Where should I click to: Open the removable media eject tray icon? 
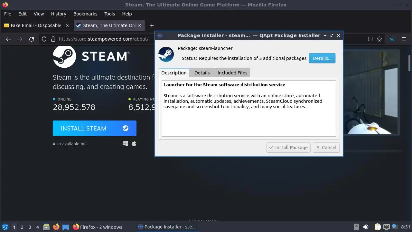[x=357, y=227]
